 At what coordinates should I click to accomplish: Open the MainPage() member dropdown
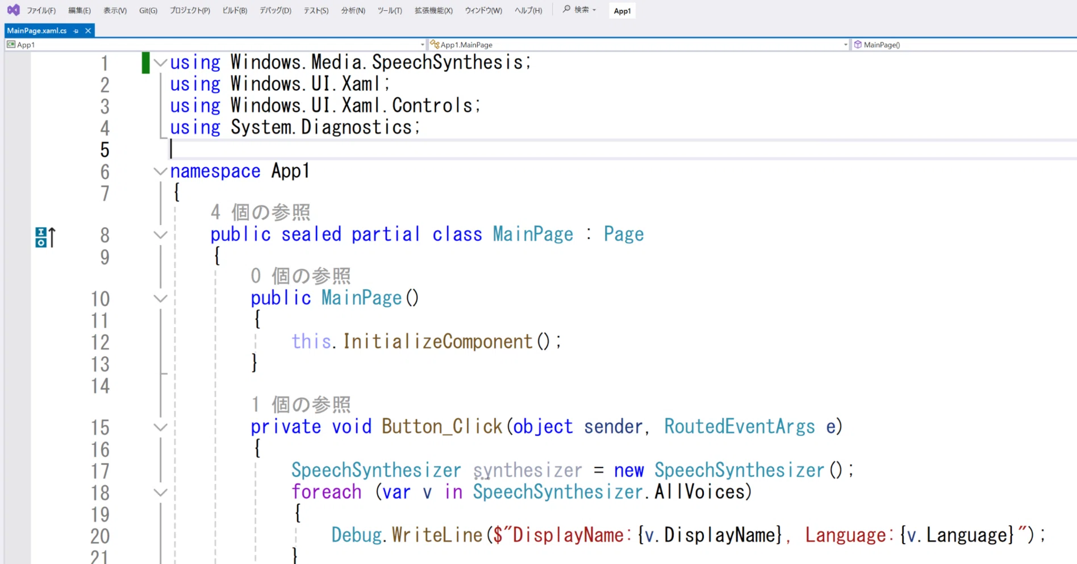(x=964, y=45)
